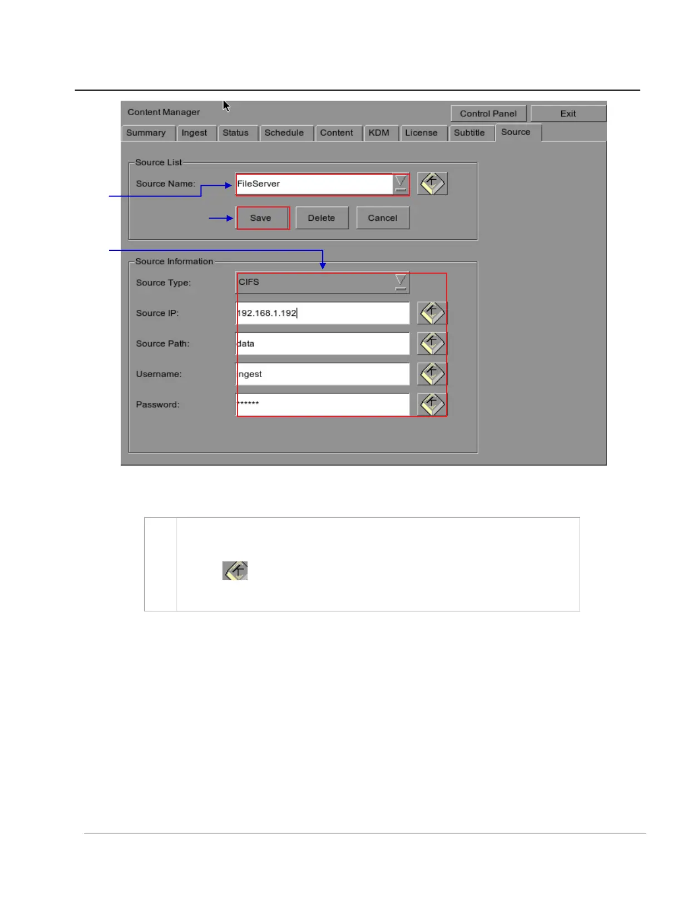
Task: Click the Source Name field showing FileServer
Action: coord(314,184)
